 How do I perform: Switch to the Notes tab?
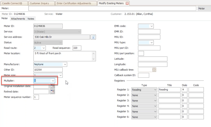click(x=31, y=19)
